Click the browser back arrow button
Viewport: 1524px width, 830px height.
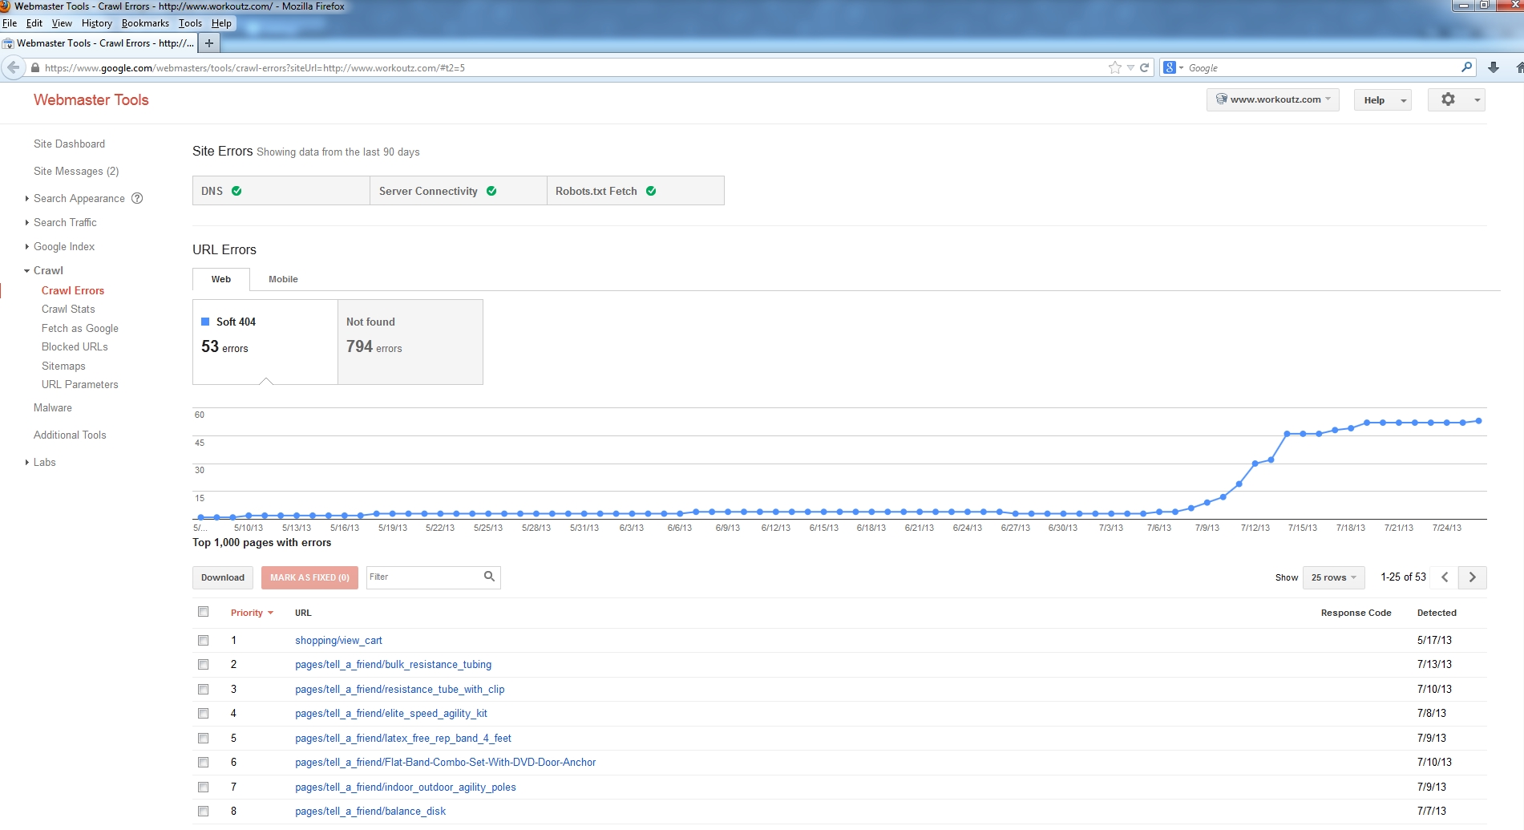(x=13, y=68)
